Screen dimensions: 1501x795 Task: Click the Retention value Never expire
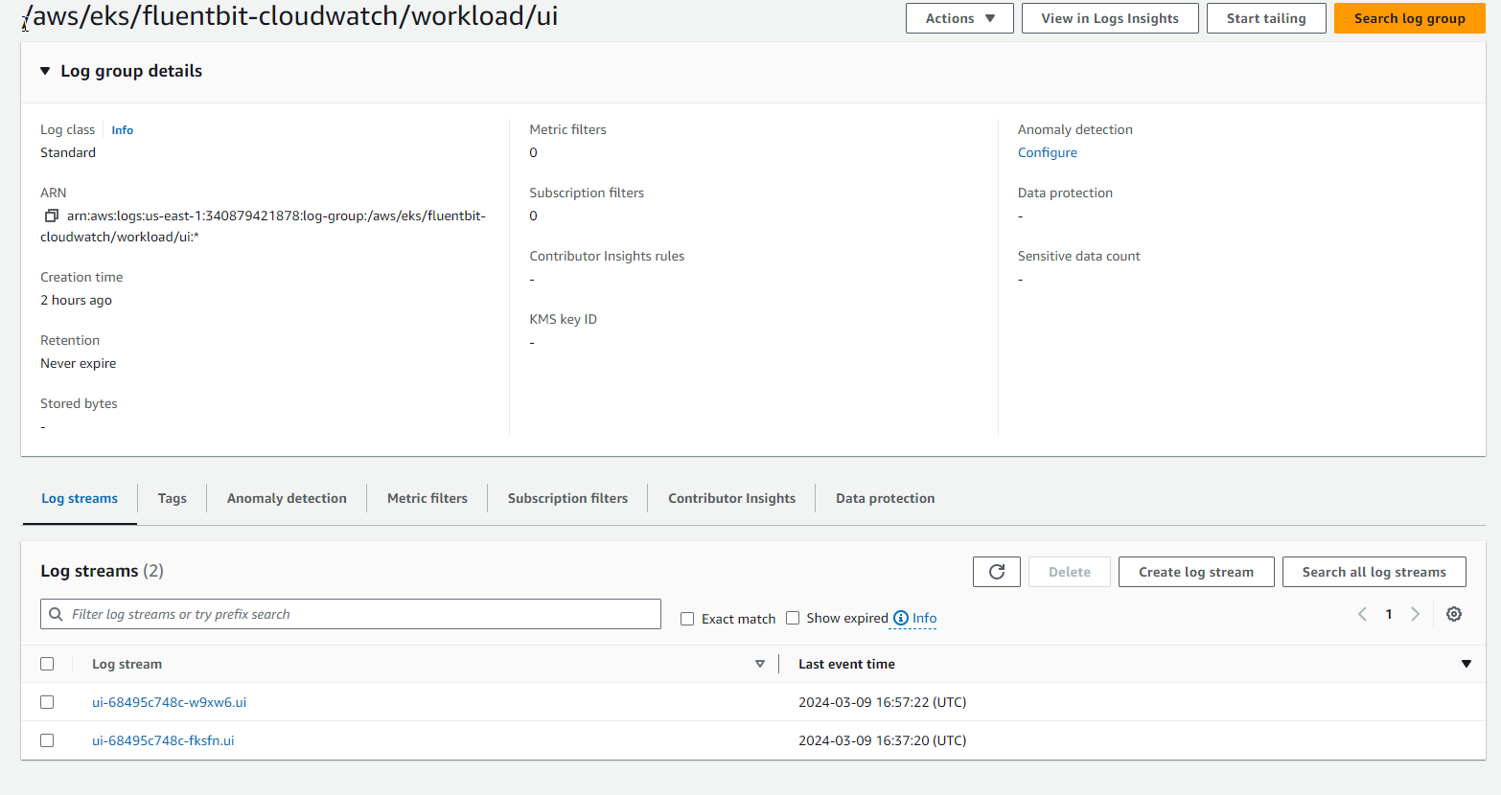point(78,363)
